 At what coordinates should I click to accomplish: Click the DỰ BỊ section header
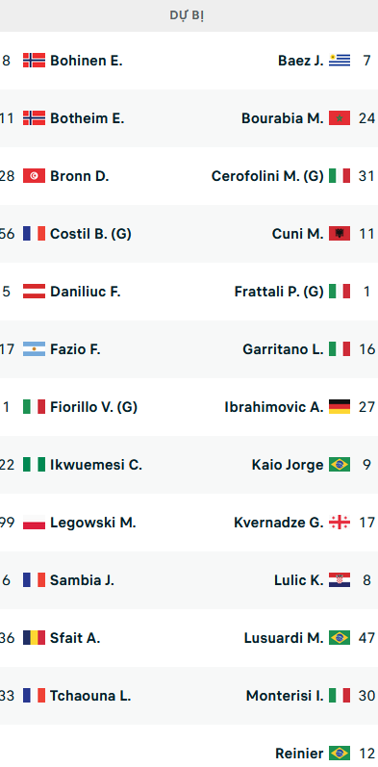pyautogui.click(x=187, y=15)
